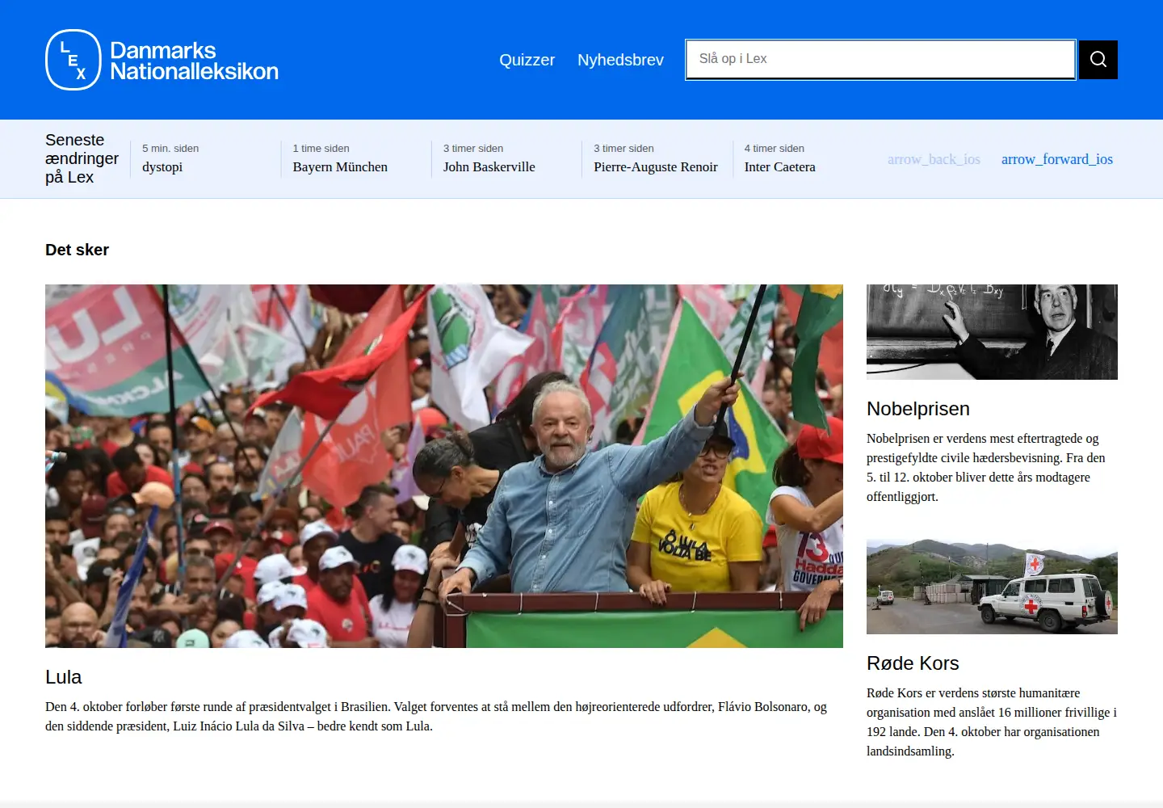
Task: Click the arrow_forward_ios next control
Action: (x=1057, y=159)
